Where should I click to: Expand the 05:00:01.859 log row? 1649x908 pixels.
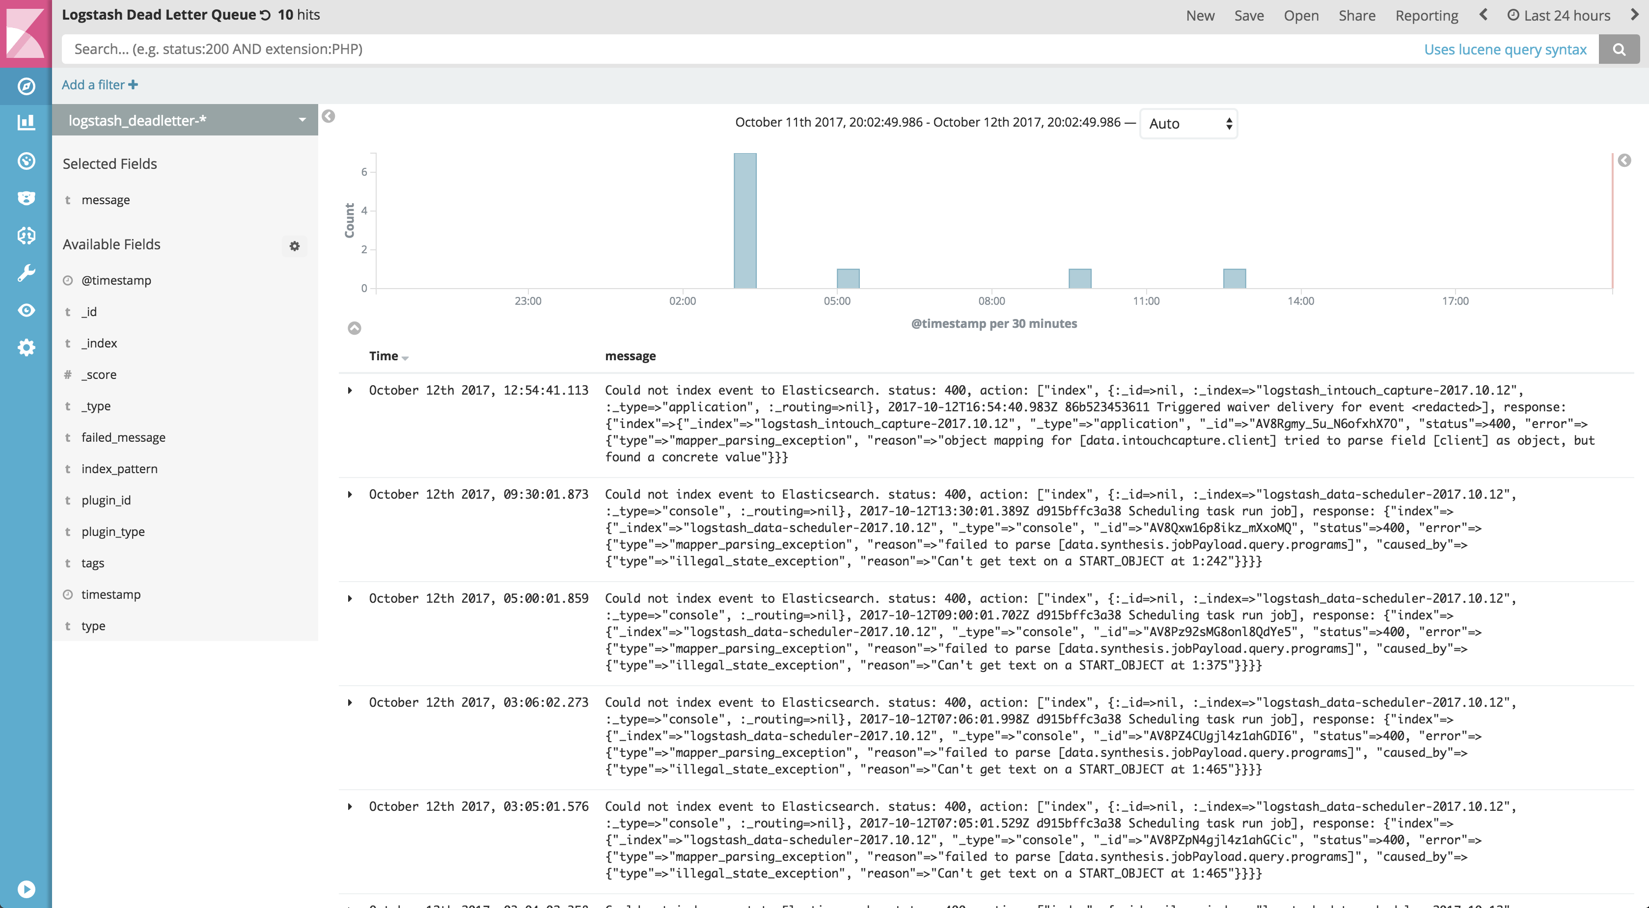point(350,599)
